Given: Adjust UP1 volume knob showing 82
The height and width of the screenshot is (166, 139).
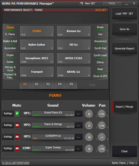Looking at the screenshot, I should [89, 114].
